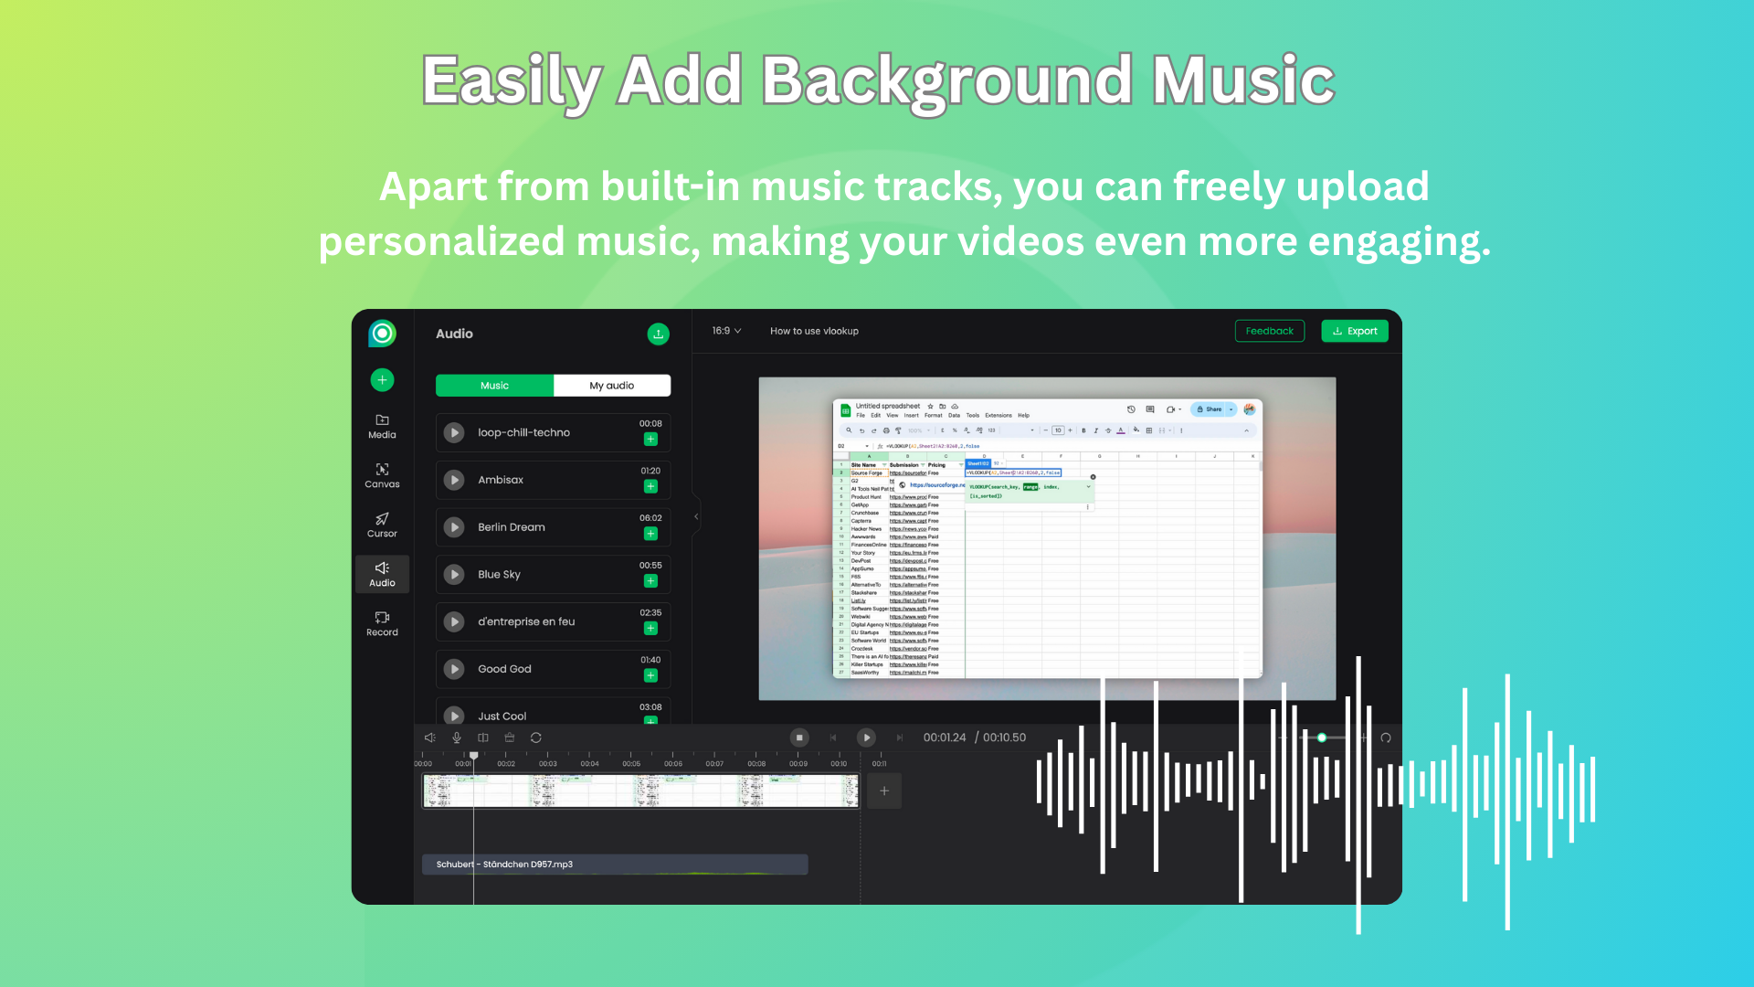Add Ambisax track to timeline
The width and height of the screenshot is (1754, 987).
(x=650, y=486)
